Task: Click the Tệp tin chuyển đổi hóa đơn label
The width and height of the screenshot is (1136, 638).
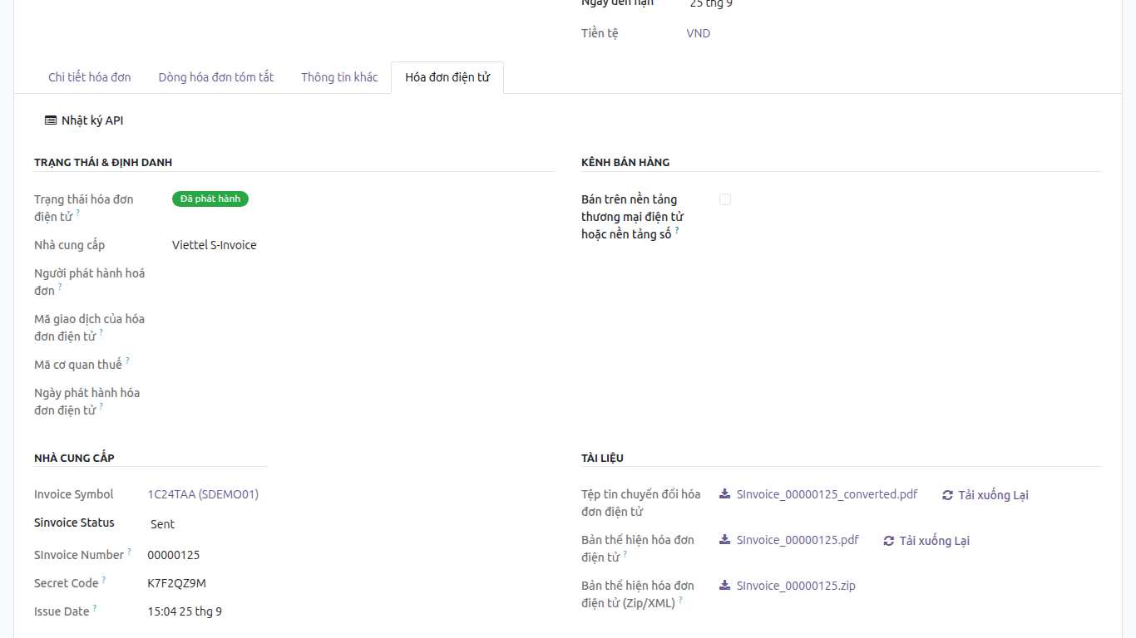Action: 641,503
